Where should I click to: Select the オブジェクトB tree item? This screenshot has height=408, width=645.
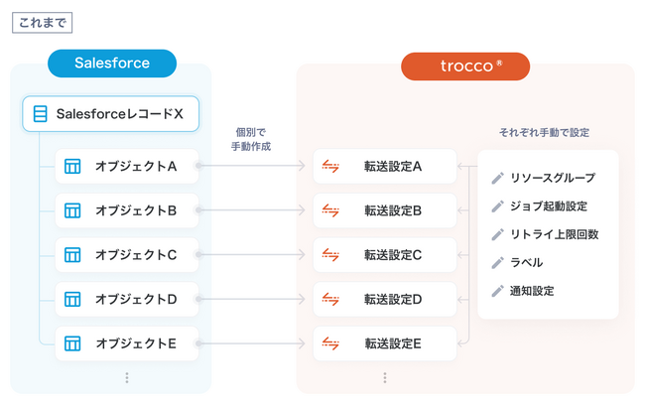(127, 210)
